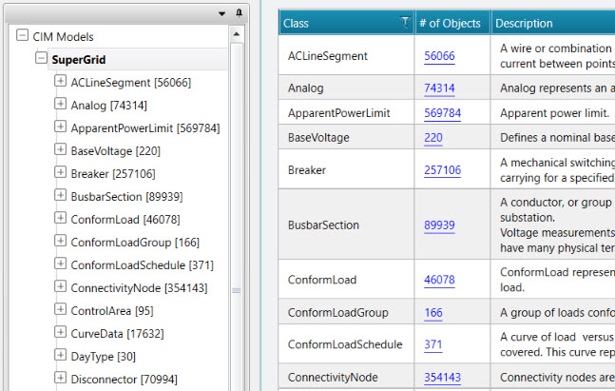Collapse the SuperGrid node
This screenshot has height=391, width=615.
point(41,58)
